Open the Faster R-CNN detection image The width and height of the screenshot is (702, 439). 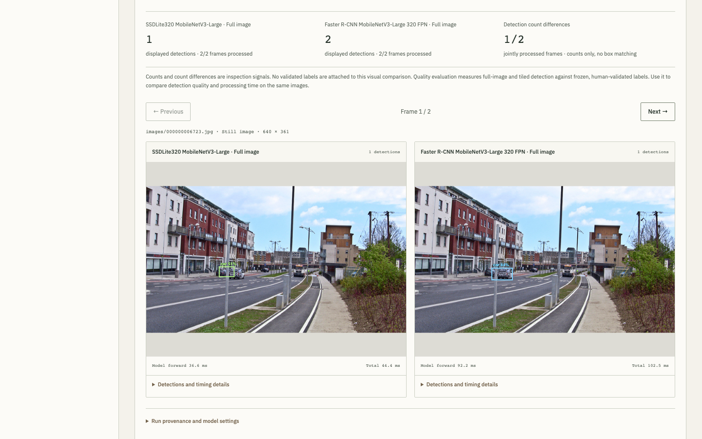[x=545, y=259]
